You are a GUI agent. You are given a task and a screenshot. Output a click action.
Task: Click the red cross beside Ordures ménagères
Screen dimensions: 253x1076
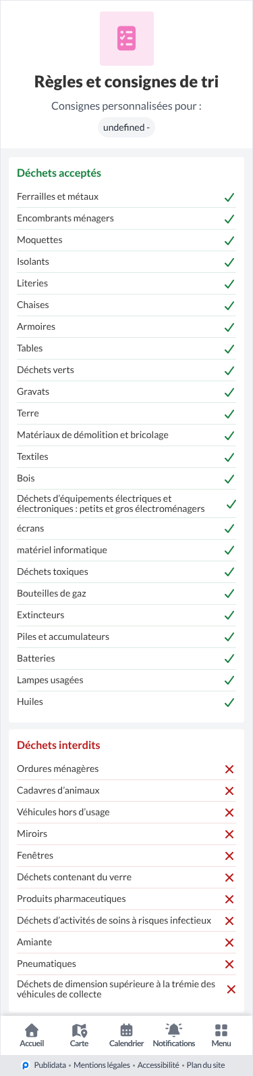229,769
